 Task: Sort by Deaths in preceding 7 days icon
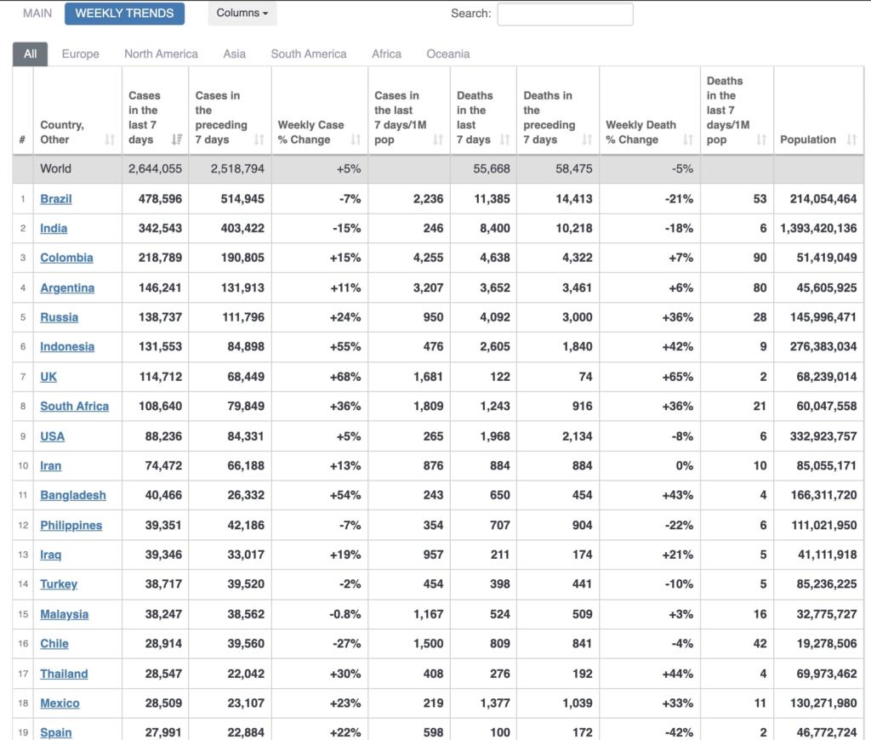(x=587, y=139)
